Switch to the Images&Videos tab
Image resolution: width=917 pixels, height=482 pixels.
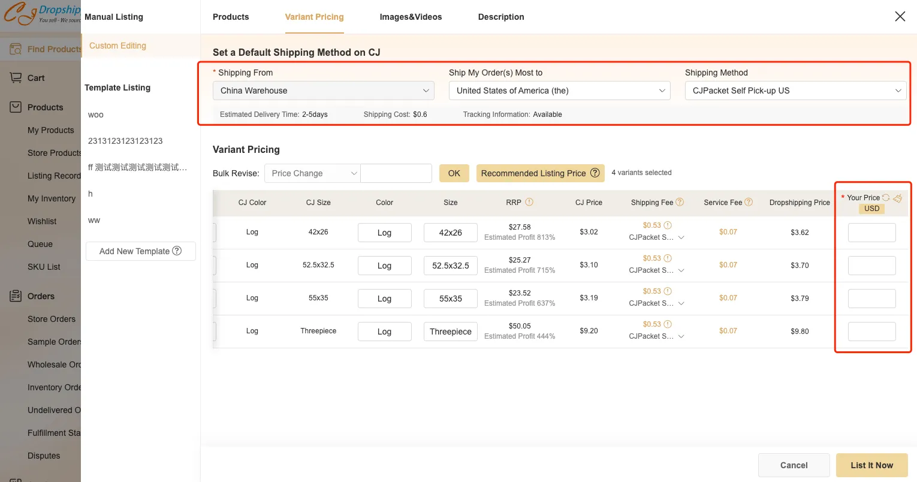411,17
